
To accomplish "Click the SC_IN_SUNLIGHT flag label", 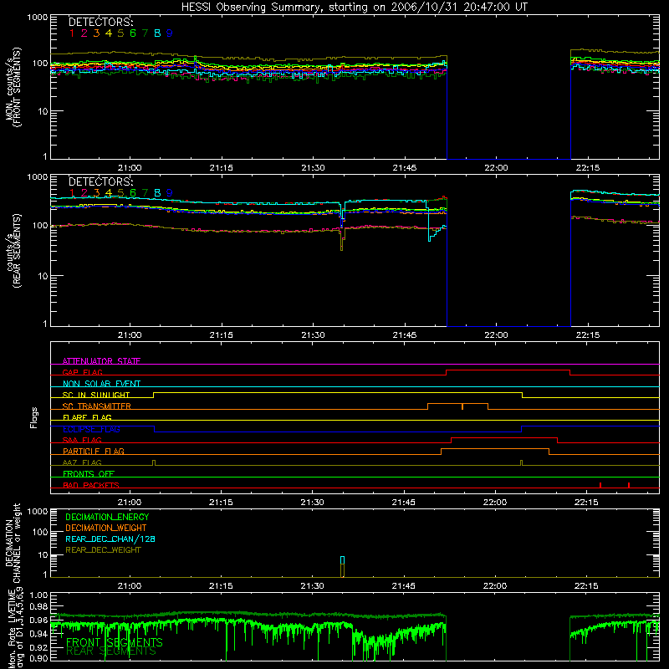I will click(x=96, y=395).
